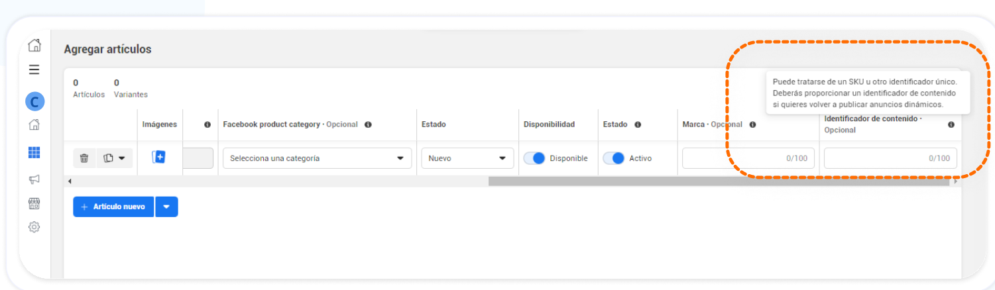Screen dimensions: 995x290
Task: Open the ads megaphone icon in sidebar
Action: pyautogui.click(x=34, y=179)
